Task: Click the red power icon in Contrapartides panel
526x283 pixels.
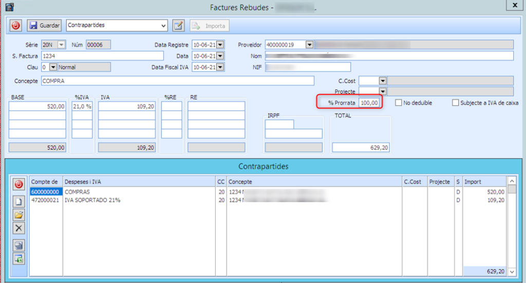Action: [x=19, y=184]
